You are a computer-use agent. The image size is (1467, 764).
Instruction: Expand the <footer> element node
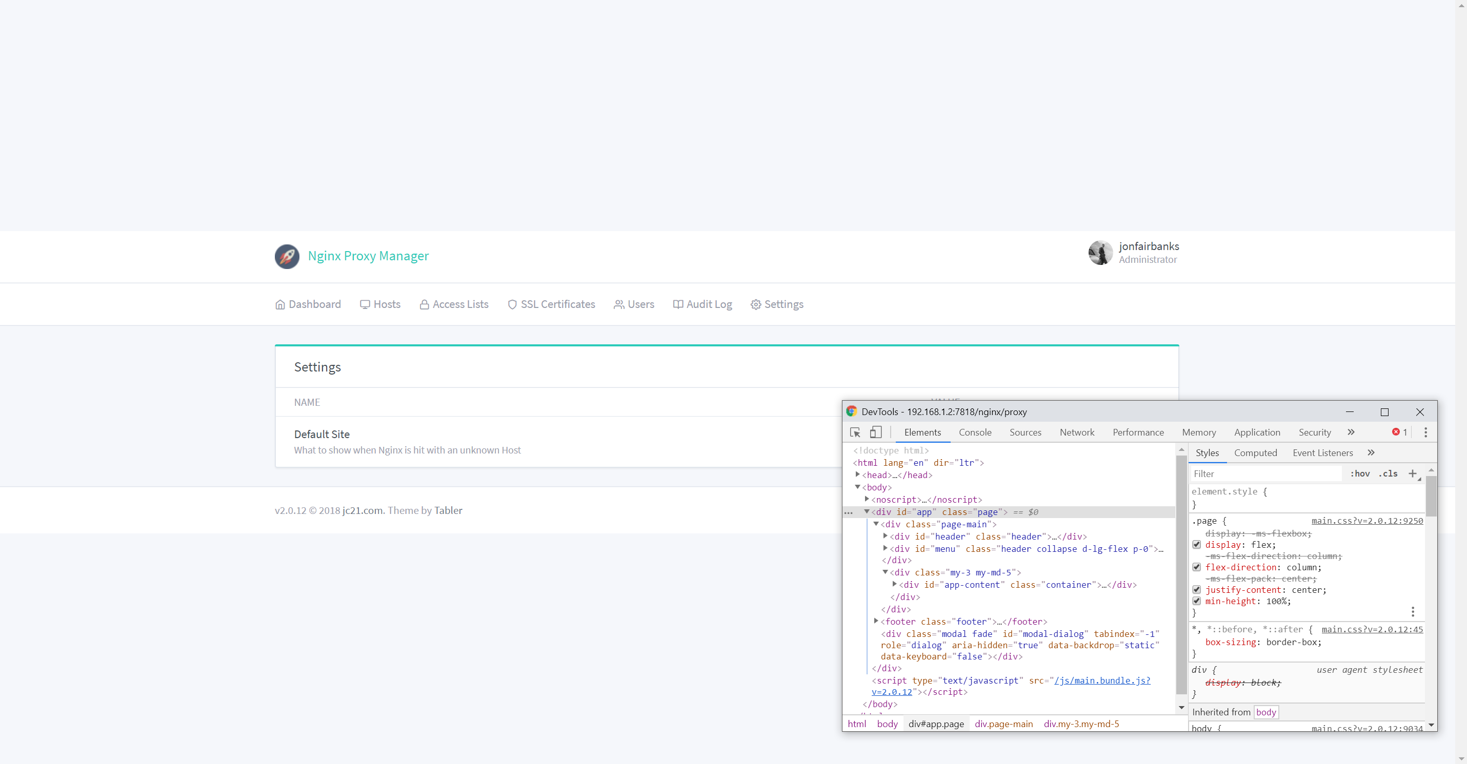pos(876,621)
